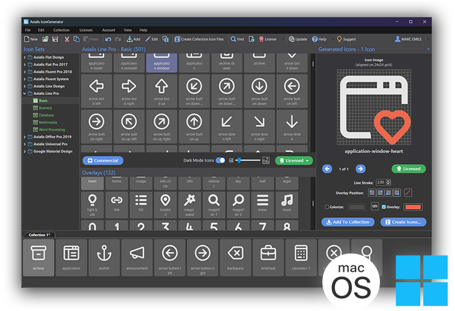Expand the Google Material Design set
Screen dimensions: 455x311
click(24, 151)
